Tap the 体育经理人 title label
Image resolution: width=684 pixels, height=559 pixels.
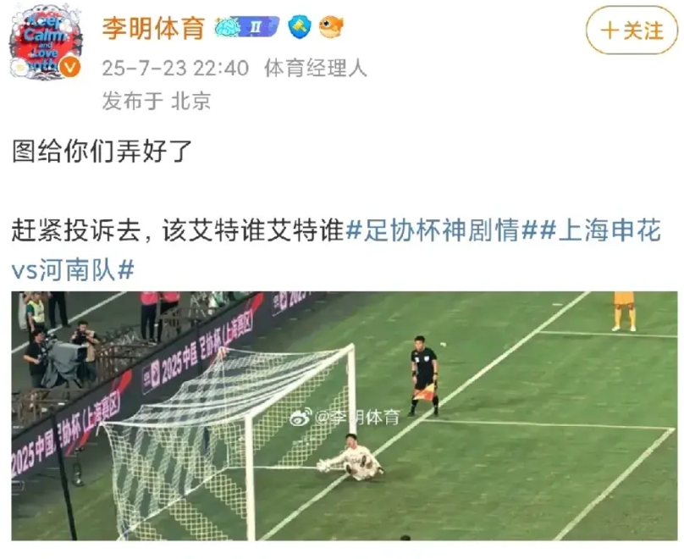tap(316, 68)
